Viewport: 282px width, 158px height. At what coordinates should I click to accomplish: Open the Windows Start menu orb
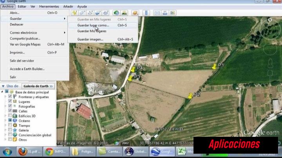coord(7,152)
